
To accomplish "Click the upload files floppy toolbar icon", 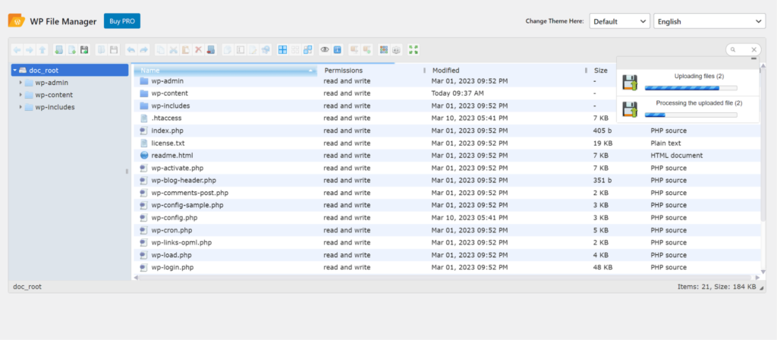I will pos(84,50).
